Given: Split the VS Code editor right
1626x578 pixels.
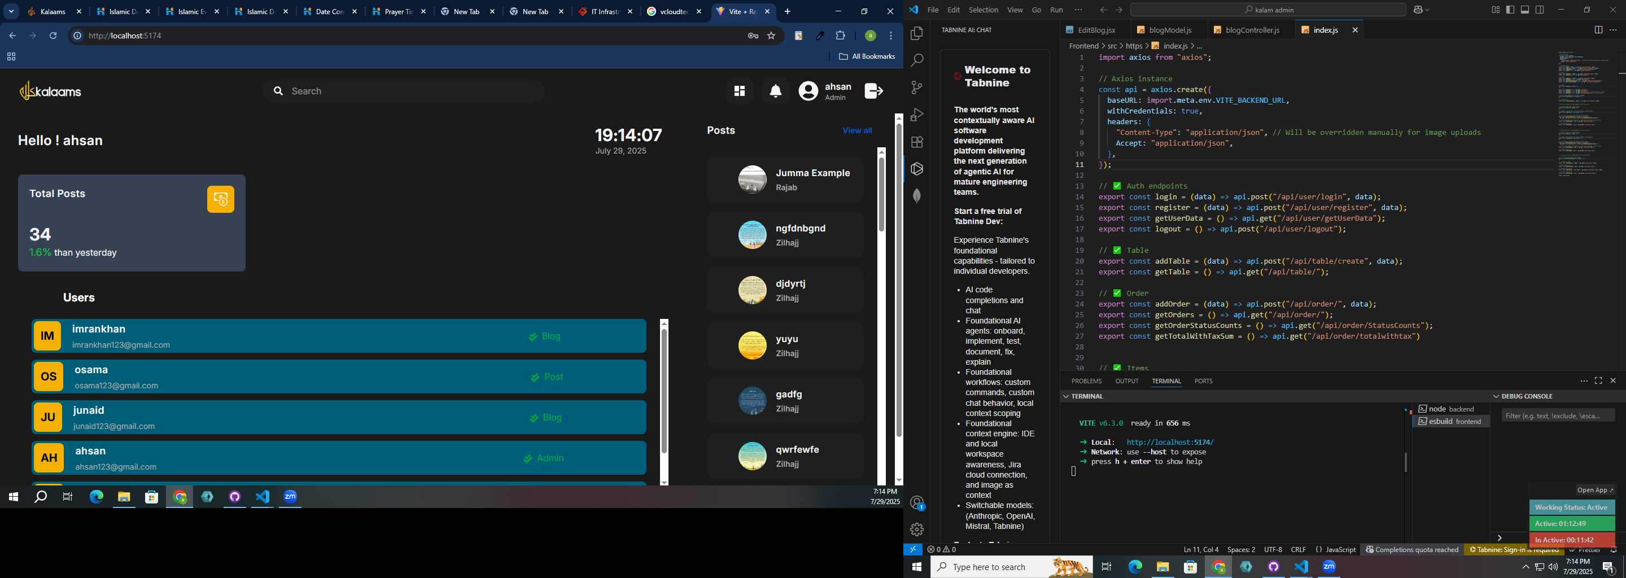Looking at the screenshot, I should point(1598,30).
